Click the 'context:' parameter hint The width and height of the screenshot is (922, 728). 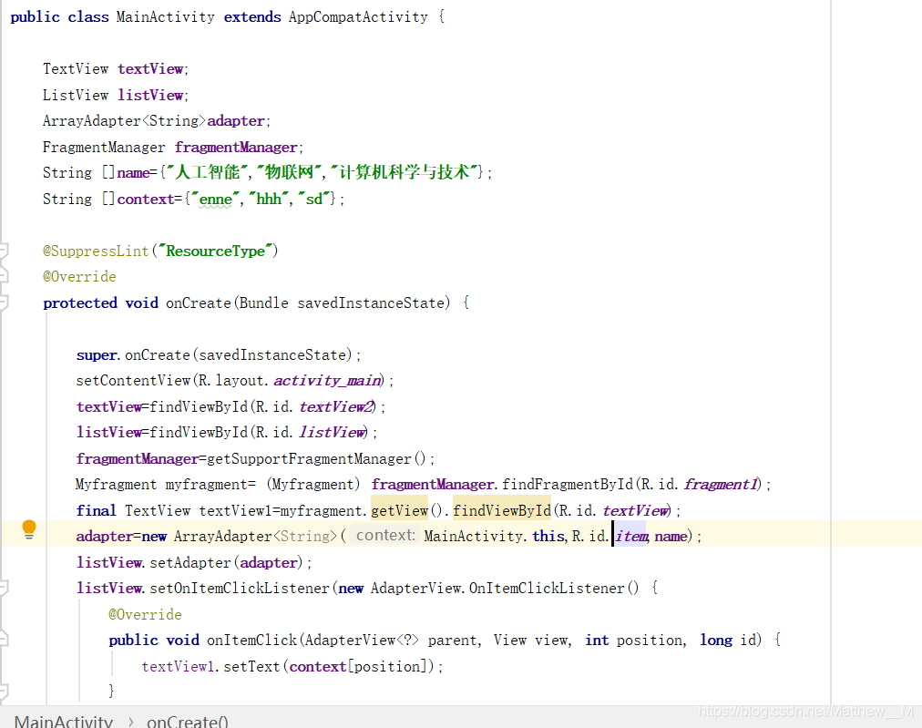(385, 535)
